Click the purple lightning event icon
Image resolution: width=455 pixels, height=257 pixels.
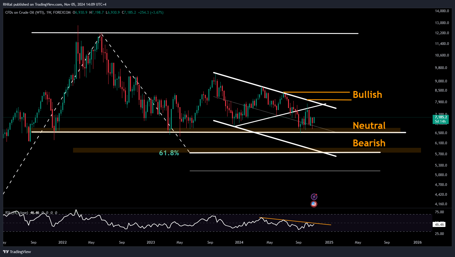pyautogui.click(x=314, y=197)
